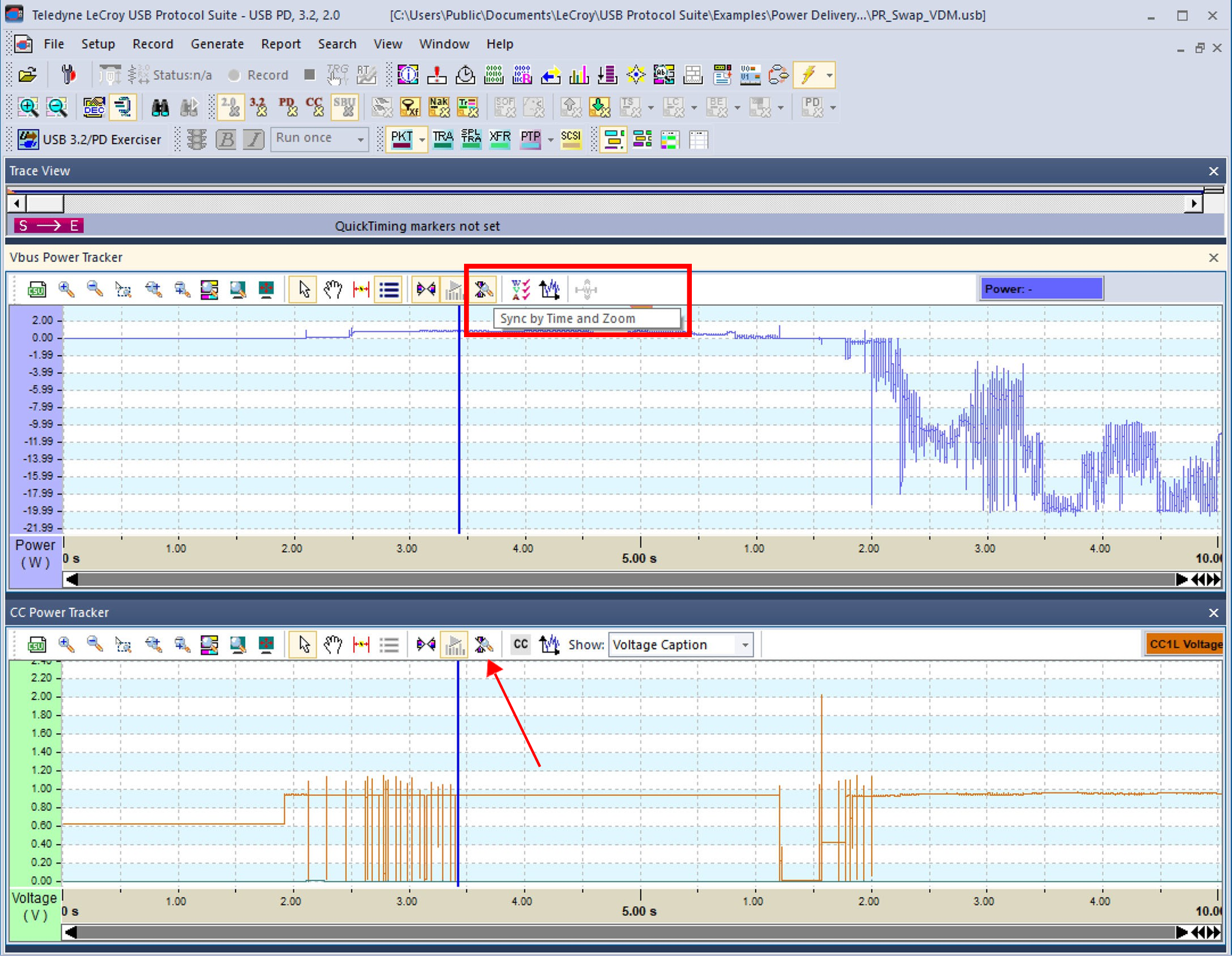Toggle the 2.0 traffic hide filter

pyautogui.click(x=230, y=106)
